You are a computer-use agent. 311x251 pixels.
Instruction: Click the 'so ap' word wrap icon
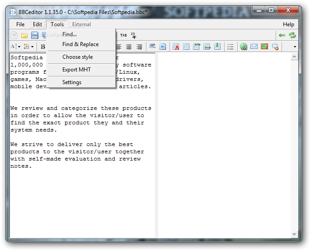point(133,35)
